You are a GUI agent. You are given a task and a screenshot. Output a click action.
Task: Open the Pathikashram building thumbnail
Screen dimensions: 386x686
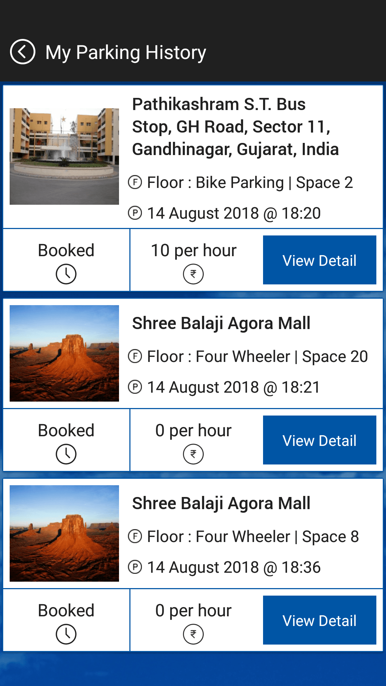tap(64, 156)
